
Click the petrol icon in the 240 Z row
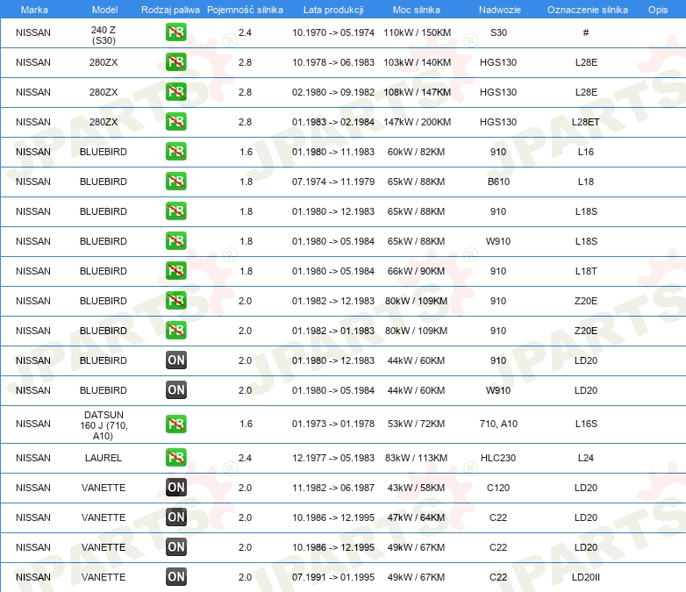point(175,32)
